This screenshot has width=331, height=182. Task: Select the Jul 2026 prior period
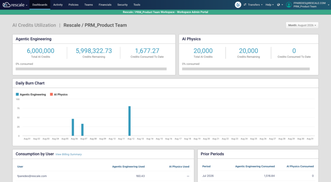[208, 176]
